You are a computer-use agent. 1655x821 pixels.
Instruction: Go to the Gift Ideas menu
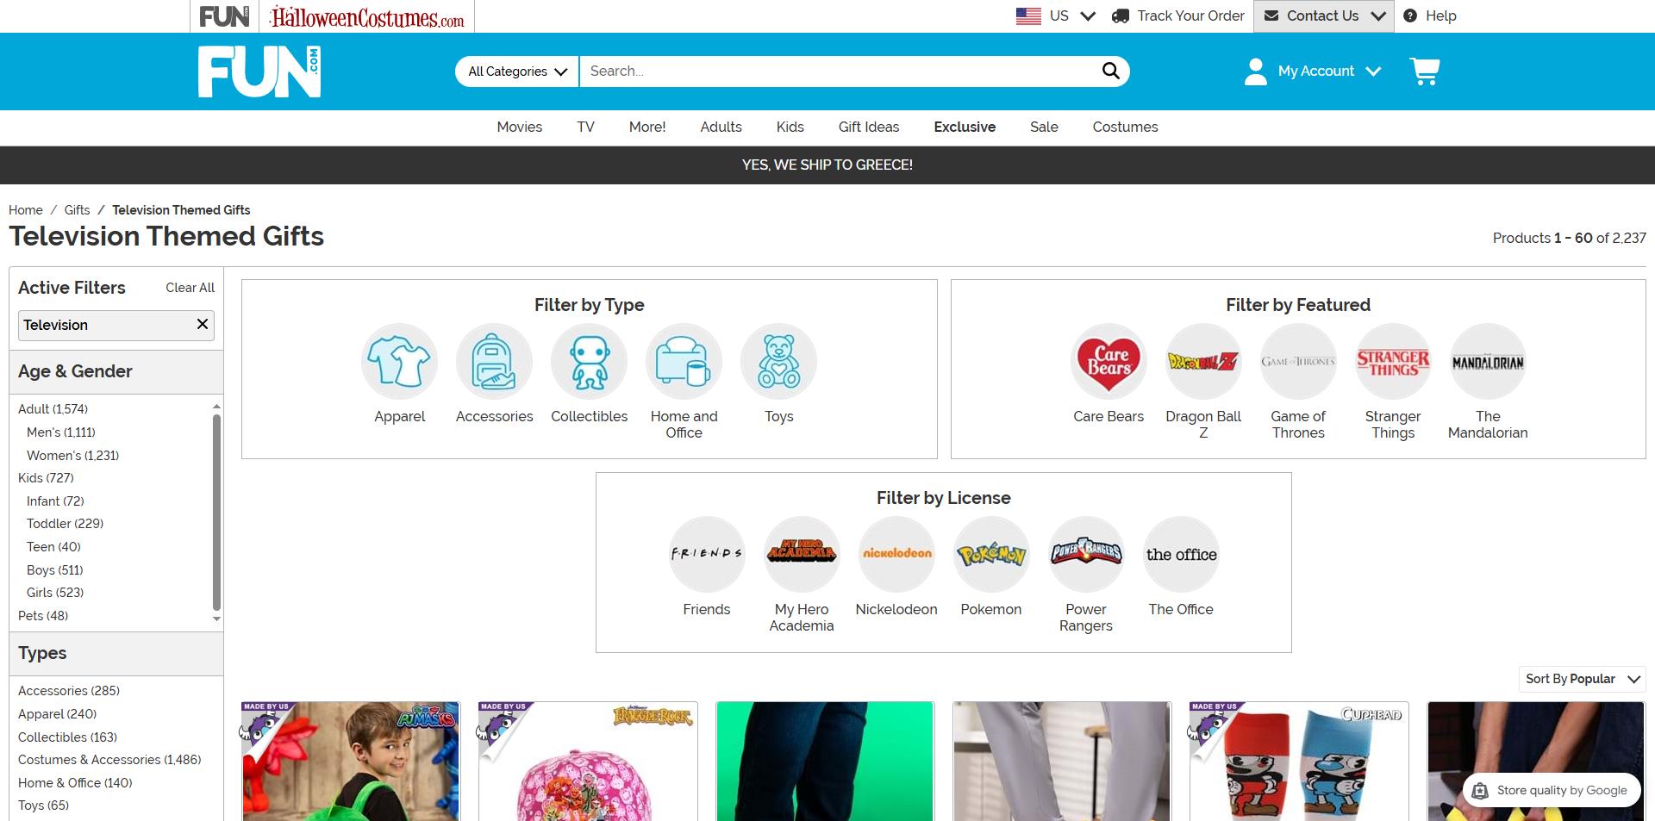[869, 127]
